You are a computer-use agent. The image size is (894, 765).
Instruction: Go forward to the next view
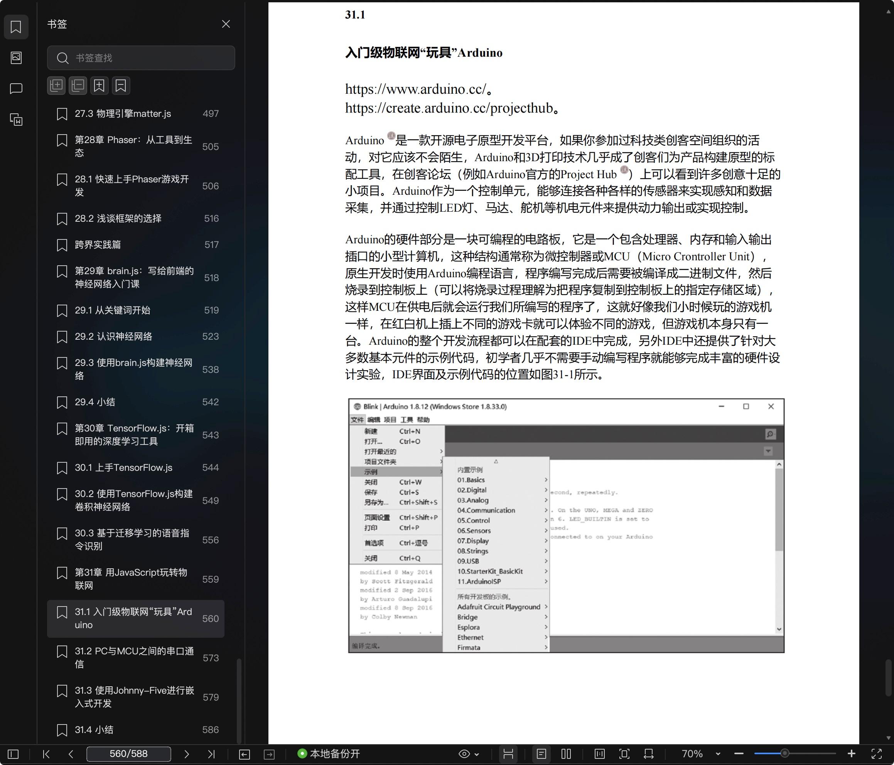[x=269, y=754]
